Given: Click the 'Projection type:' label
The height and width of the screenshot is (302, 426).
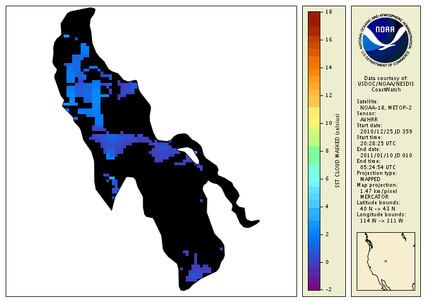Looking at the screenshot, I should click(x=377, y=173).
